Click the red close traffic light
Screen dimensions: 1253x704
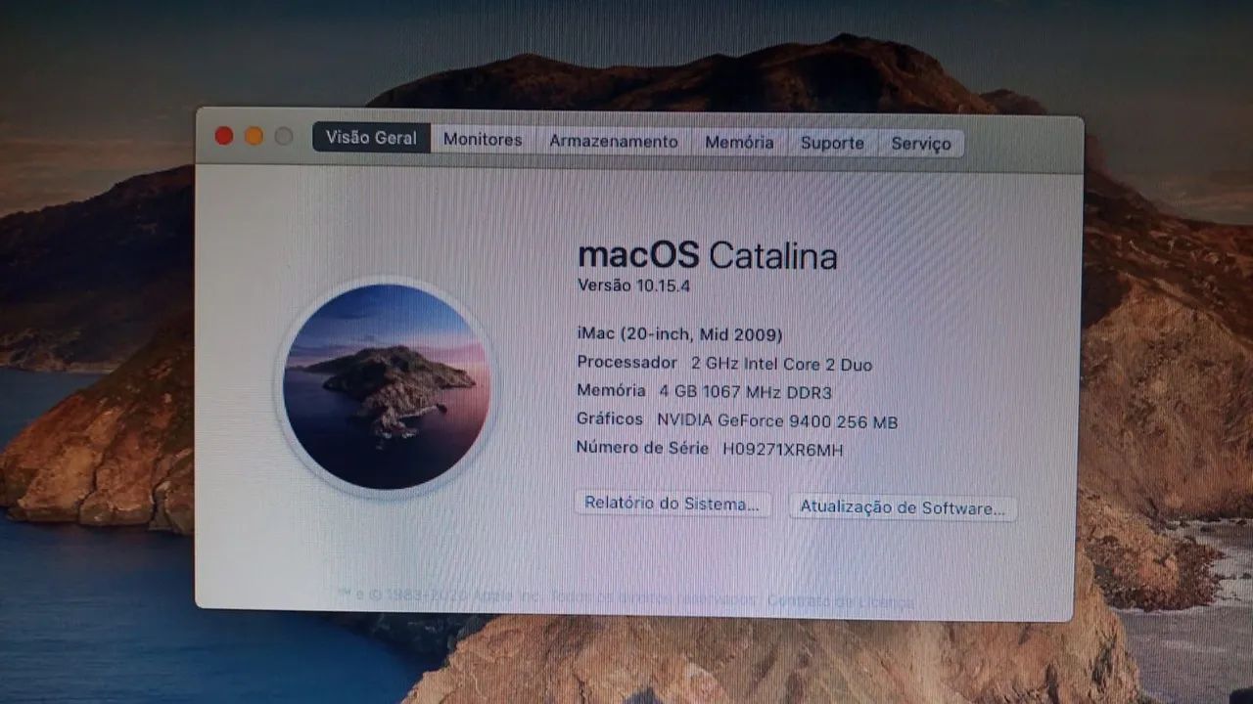click(224, 135)
